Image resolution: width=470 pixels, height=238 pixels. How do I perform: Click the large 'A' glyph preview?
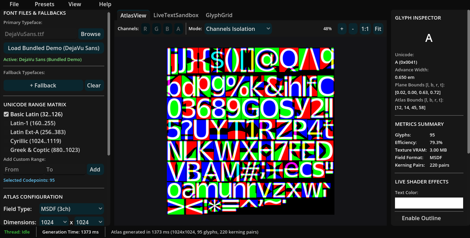pyautogui.click(x=429, y=38)
